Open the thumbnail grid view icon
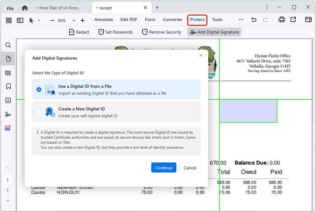 point(9,20)
